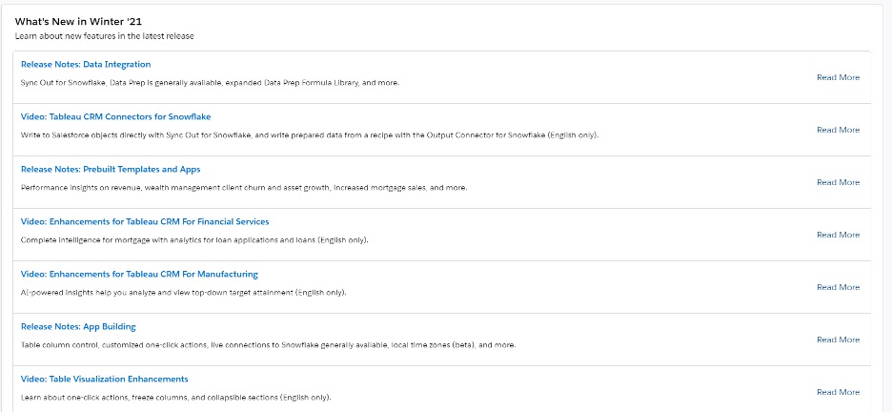Click Read More for Prebuilt Templates and Apps
This screenshot has height=412, width=892.
(838, 182)
